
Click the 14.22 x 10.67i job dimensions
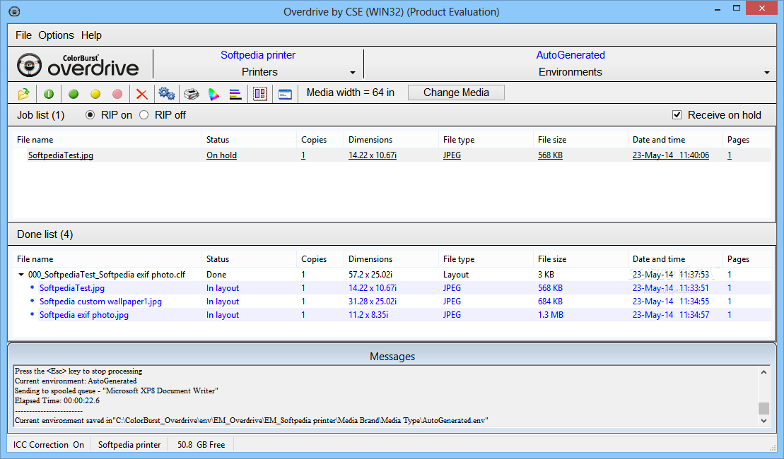point(373,155)
